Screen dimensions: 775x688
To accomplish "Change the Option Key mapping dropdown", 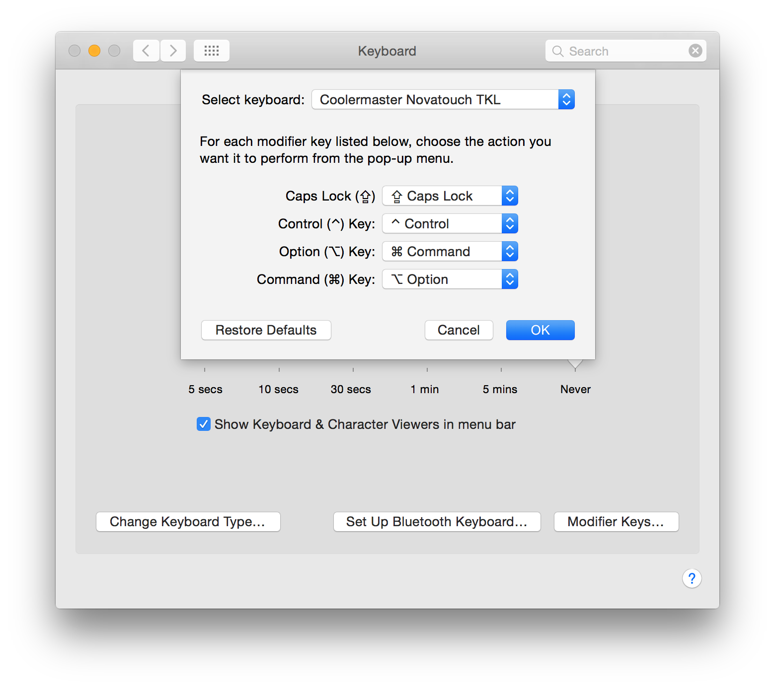I will coord(449,251).
